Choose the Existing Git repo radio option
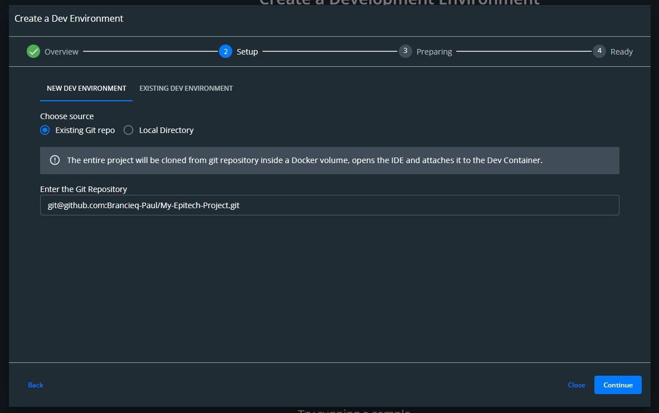The height and width of the screenshot is (413, 659). (x=45, y=130)
